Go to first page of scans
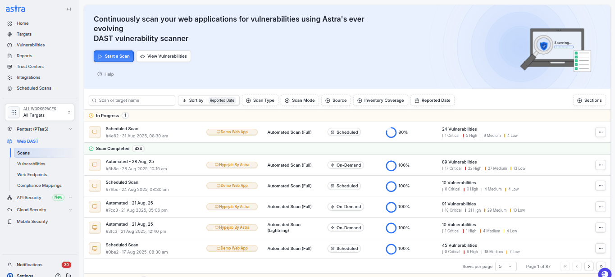This screenshot has height=277, width=615. tap(565, 267)
